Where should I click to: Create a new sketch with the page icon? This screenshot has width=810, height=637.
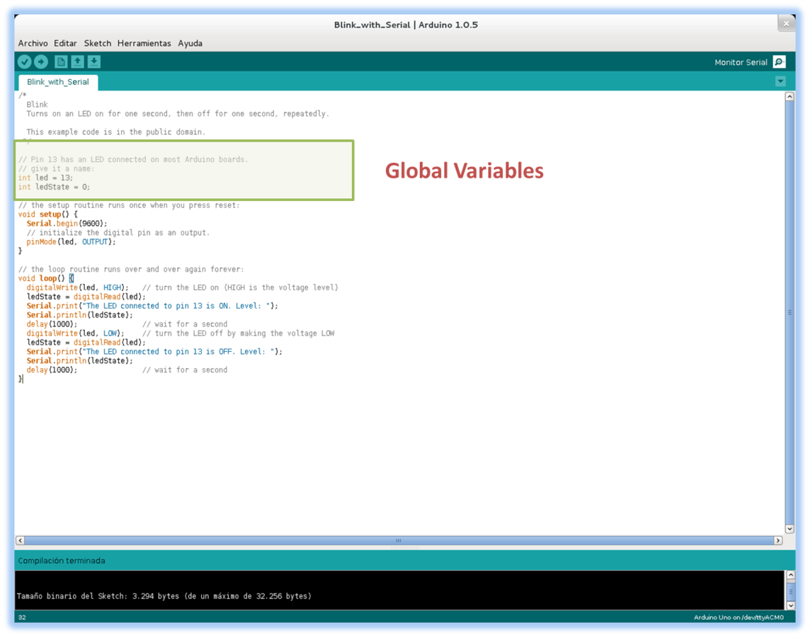tap(61, 62)
